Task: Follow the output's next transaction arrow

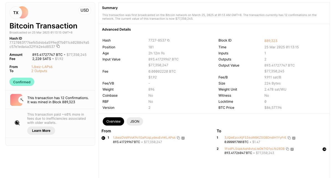Action: click(324, 149)
